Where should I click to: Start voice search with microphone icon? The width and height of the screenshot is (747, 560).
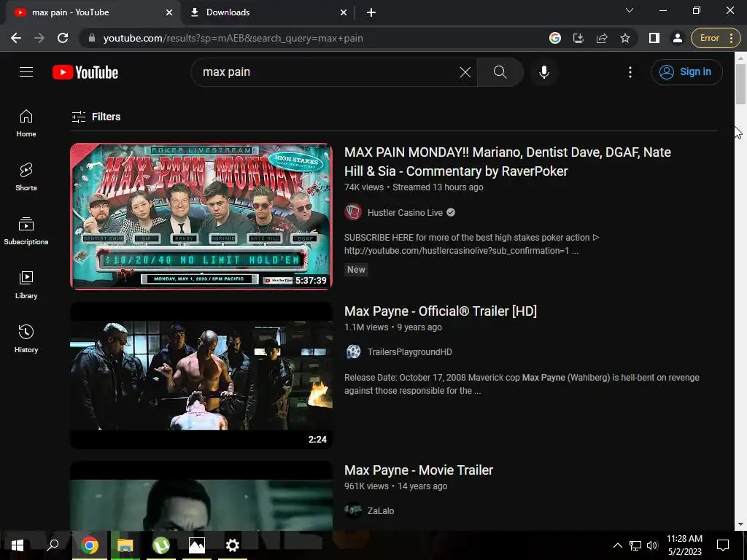[x=543, y=72]
